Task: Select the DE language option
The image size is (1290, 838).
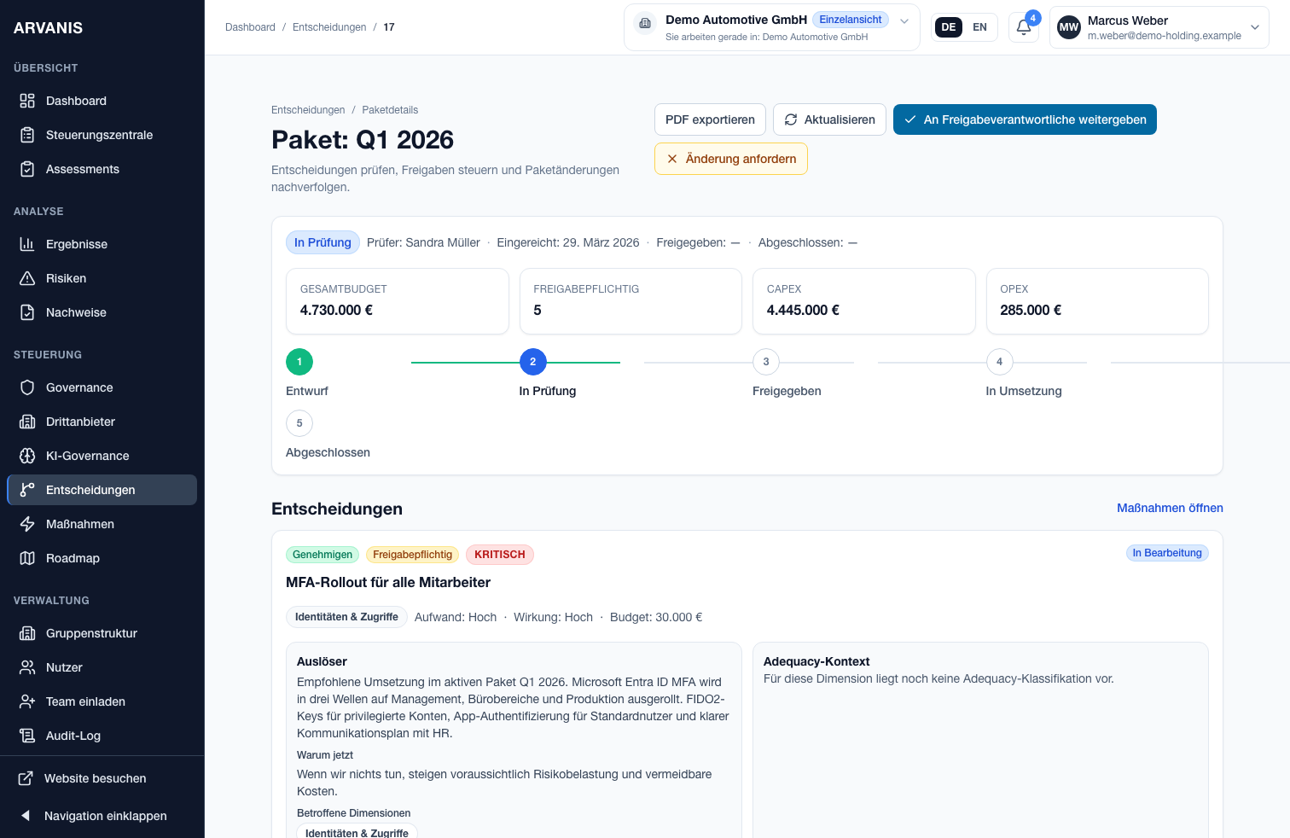Action: tap(948, 27)
